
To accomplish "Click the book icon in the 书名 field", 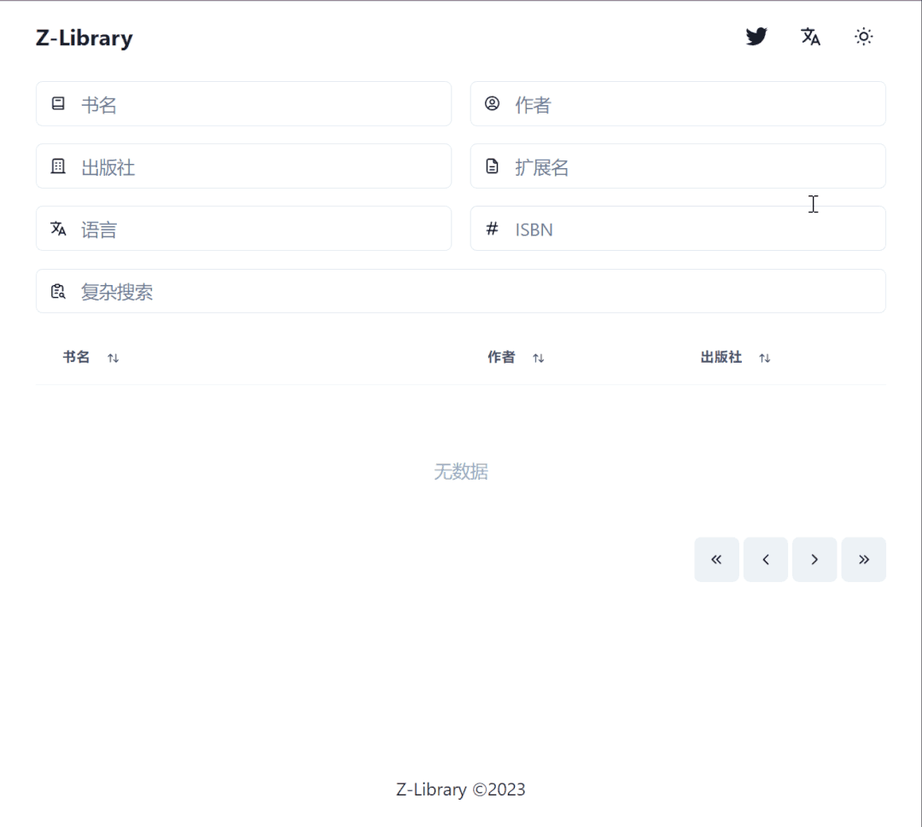I will [x=58, y=104].
